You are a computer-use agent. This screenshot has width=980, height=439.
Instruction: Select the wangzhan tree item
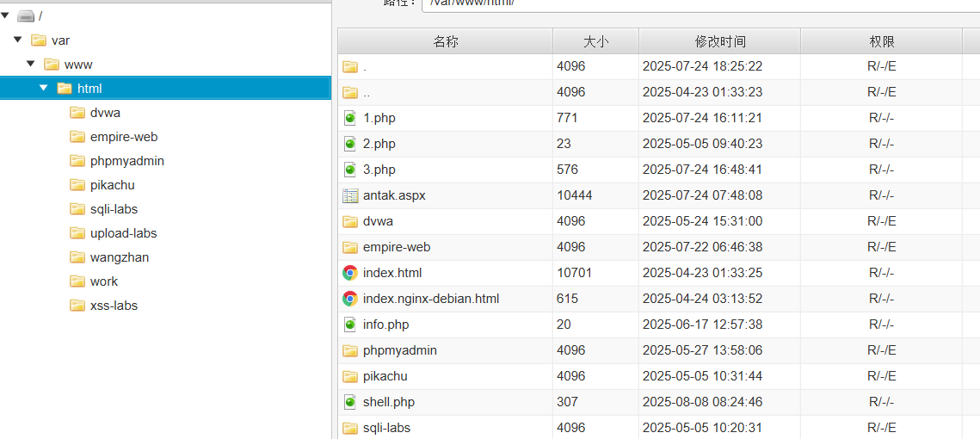click(x=120, y=257)
